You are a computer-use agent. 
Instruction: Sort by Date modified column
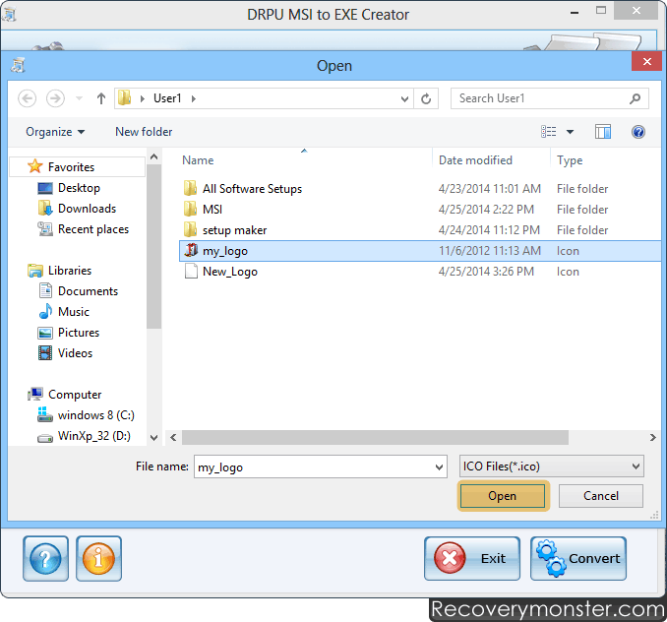click(x=475, y=160)
